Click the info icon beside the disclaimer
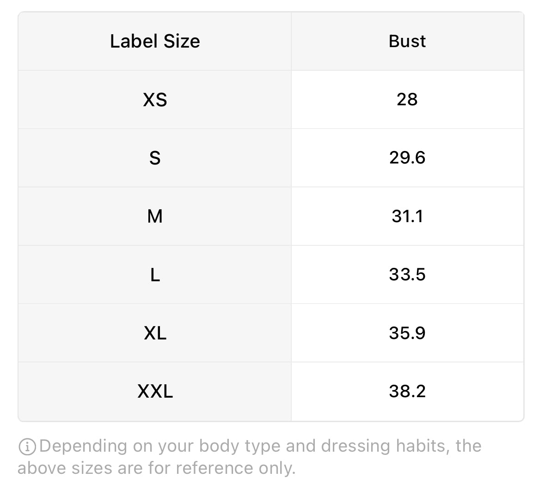 [x=27, y=447]
